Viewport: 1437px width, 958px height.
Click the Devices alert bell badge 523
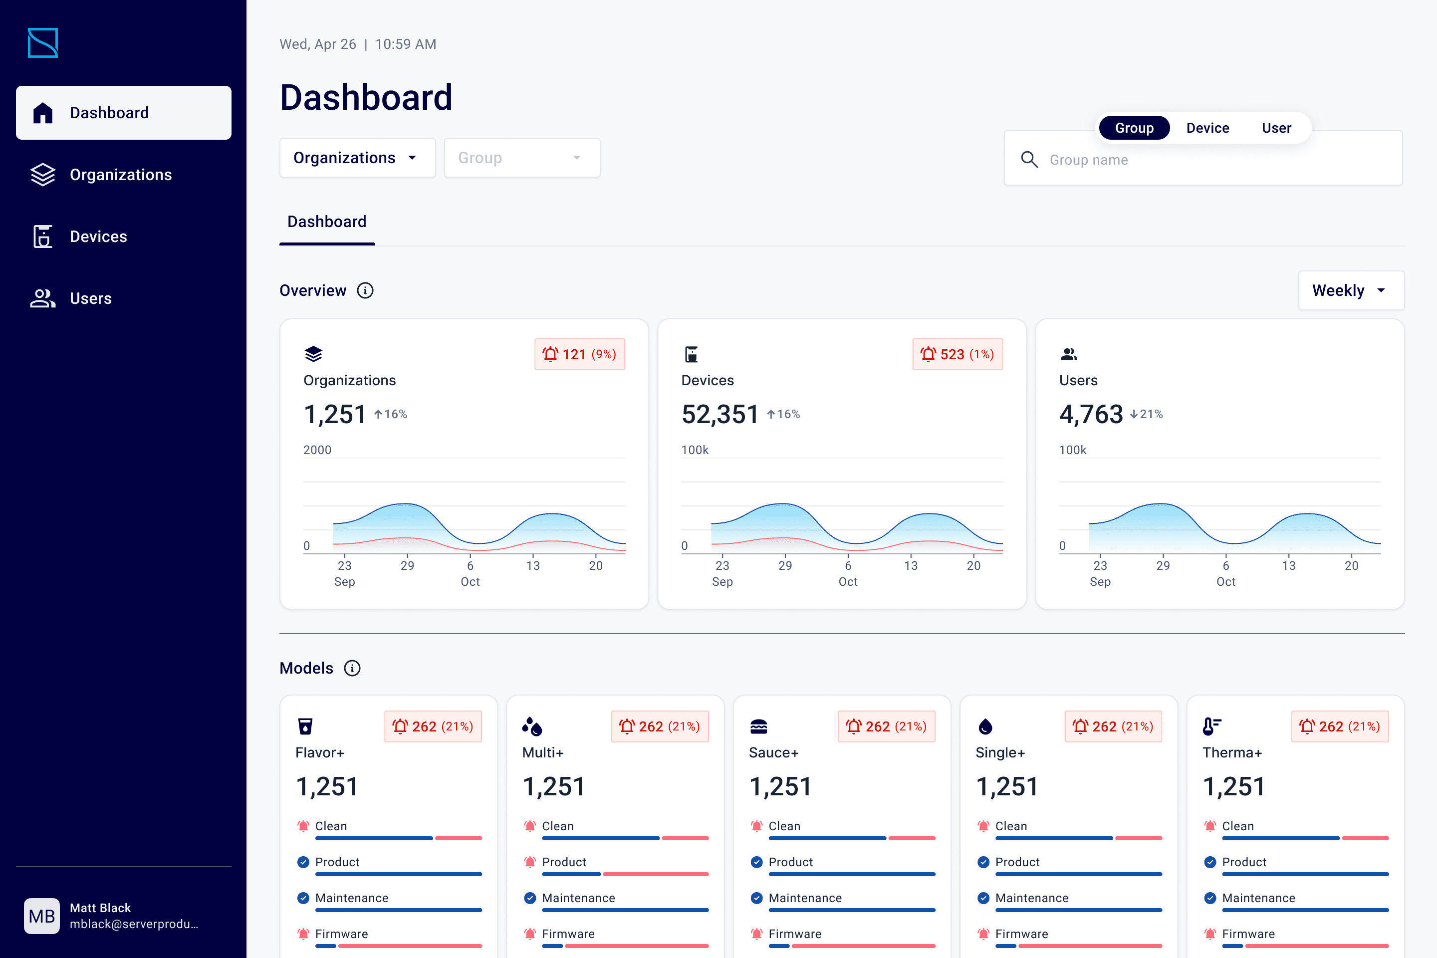click(957, 354)
